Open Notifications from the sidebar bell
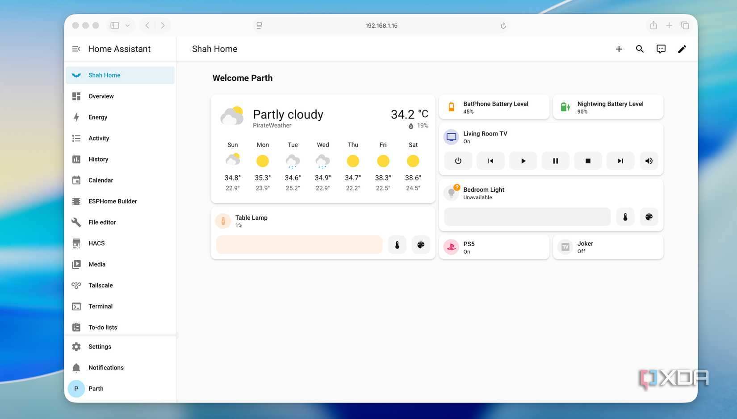737x419 pixels. pyautogui.click(x=106, y=367)
